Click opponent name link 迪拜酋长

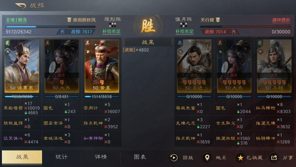pos(281,20)
